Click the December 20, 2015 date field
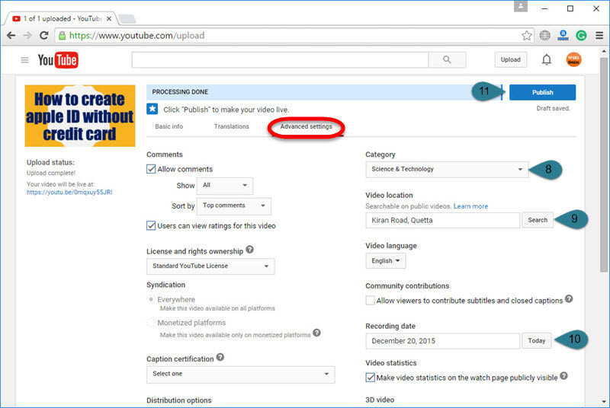This screenshot has height=408, width=610. click(x=443, y=341)
